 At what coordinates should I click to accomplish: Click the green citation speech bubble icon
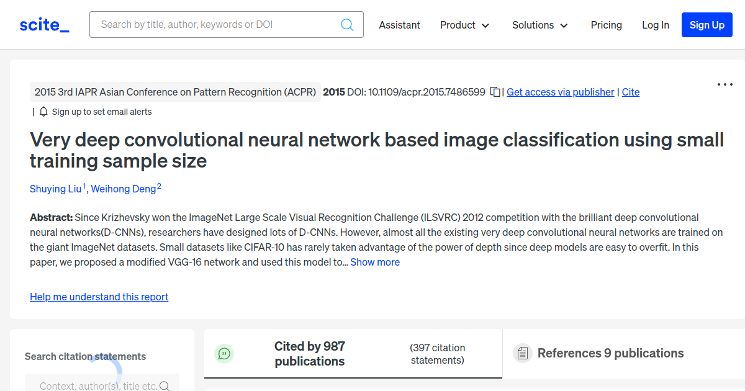(224, 354)
